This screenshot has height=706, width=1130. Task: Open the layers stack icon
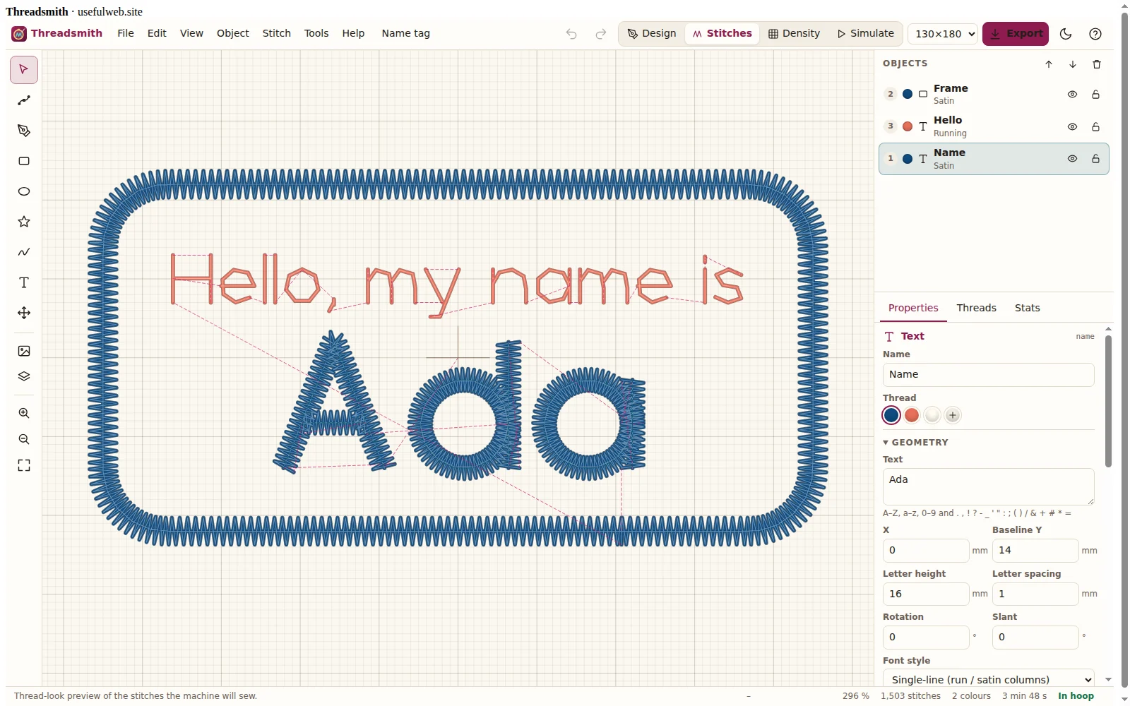pyautogui.click(x=24, y=376)
